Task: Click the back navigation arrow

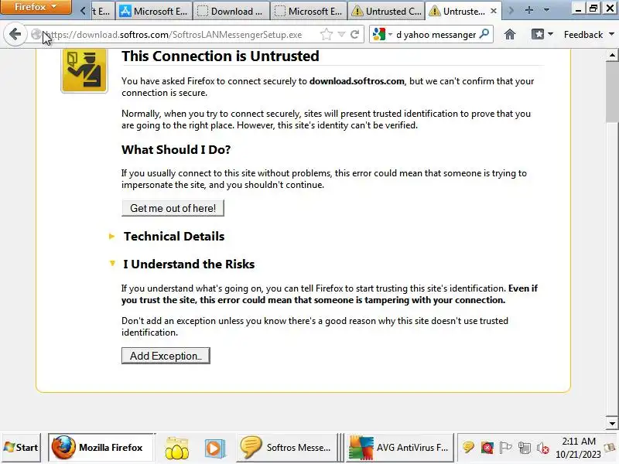Action: click(15, 34)
